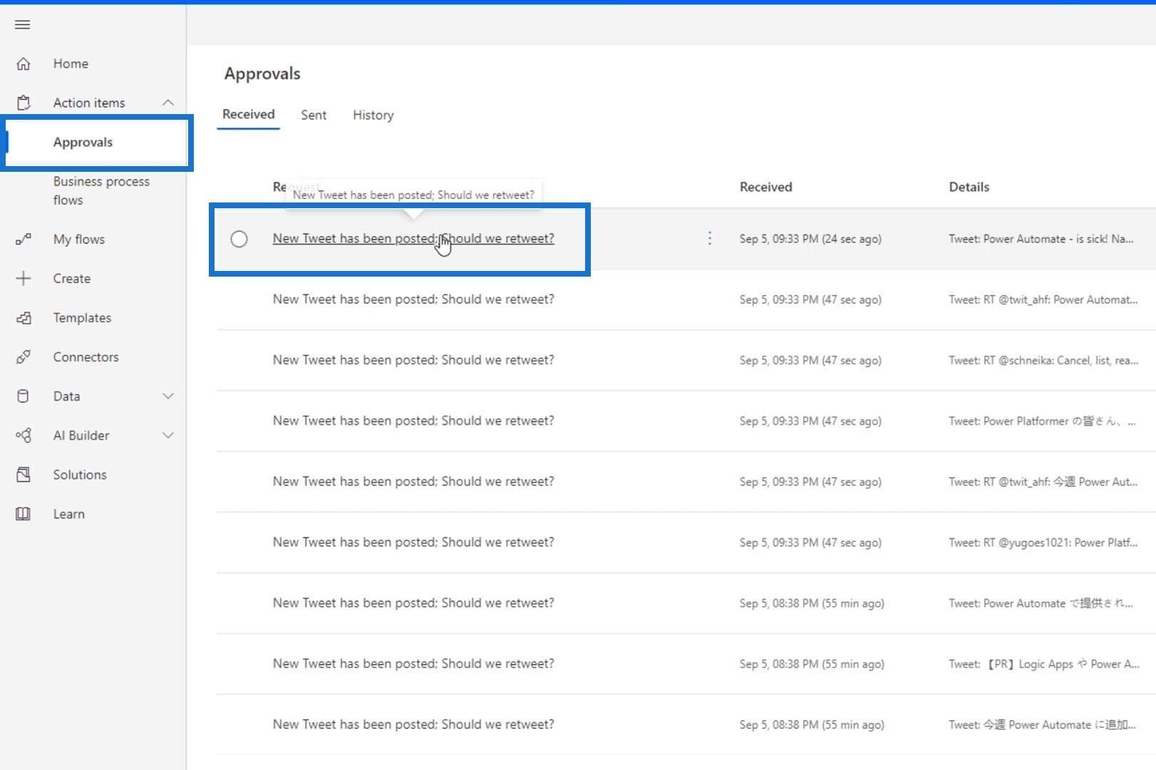The height and width of the screenshot is (770, 1156).
Task: Open the Create page
Action: (71, 279)
